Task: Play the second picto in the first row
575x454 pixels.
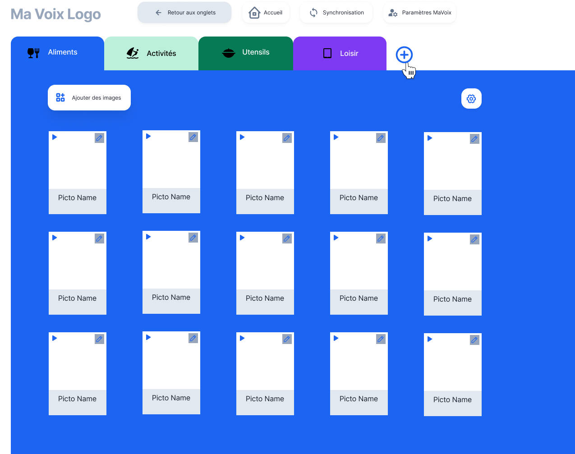Action: (148, 136)
